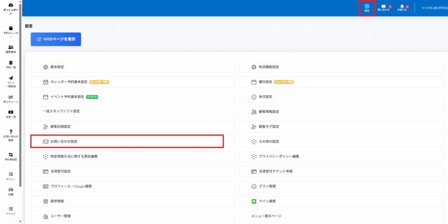The height and width of the screenshot is (224, 448).
Task: Click the WEBページを表示 button
Action: click(56, 39)
